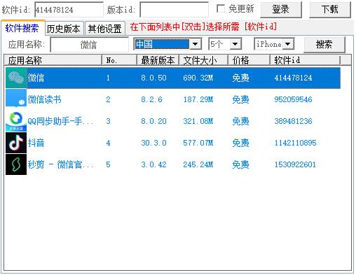This screenshot has width=356, height=275.
Task: Click software id 1530922601
Action: coord(295,164)
